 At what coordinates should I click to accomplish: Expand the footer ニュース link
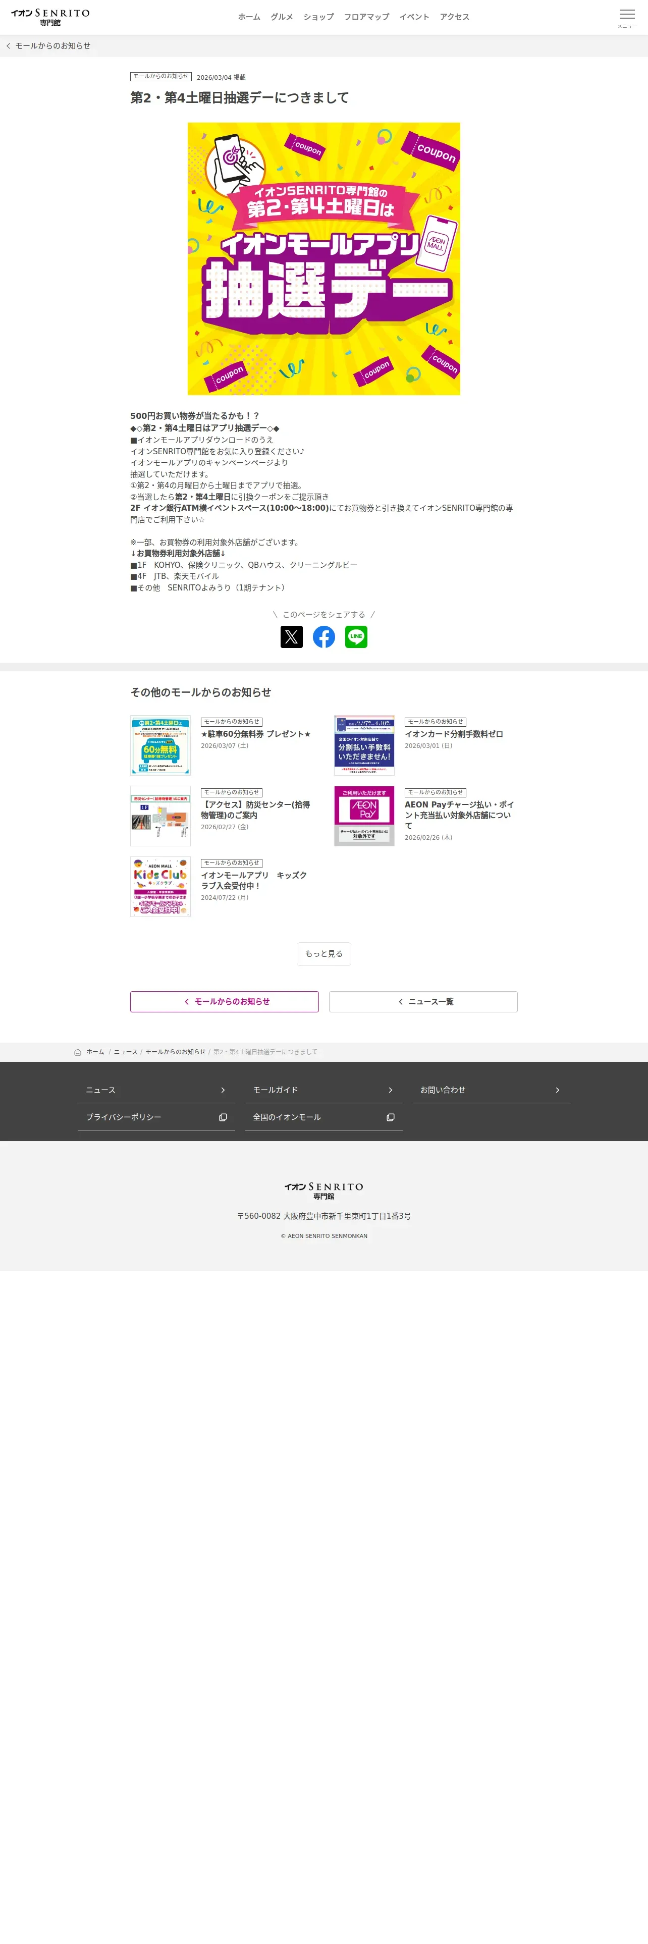(x=156, y=1091)
